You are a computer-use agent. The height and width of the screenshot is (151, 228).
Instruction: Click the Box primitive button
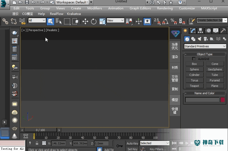coord(195,64)
